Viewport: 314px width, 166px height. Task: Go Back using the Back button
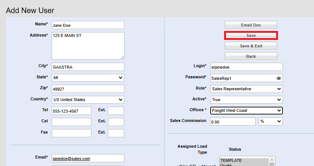click(x=251, y=56)
